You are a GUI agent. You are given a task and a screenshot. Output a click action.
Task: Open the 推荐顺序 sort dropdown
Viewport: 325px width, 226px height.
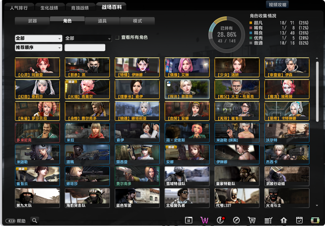coord(39,47)
